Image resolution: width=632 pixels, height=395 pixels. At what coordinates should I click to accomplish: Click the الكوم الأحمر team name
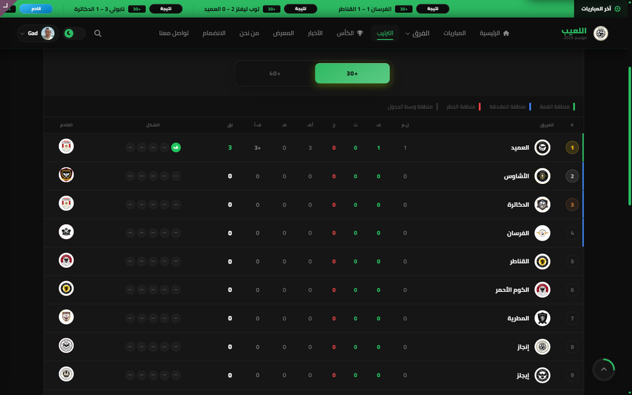512,290
